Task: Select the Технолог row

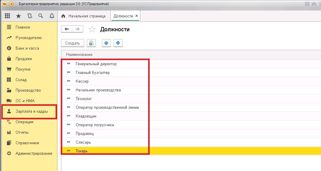Action: point(191,99)
